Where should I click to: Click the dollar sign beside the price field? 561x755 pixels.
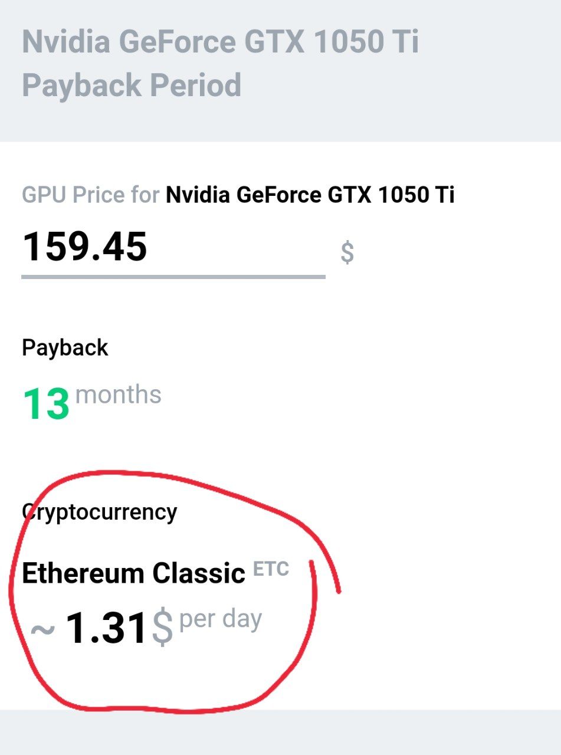347,252
